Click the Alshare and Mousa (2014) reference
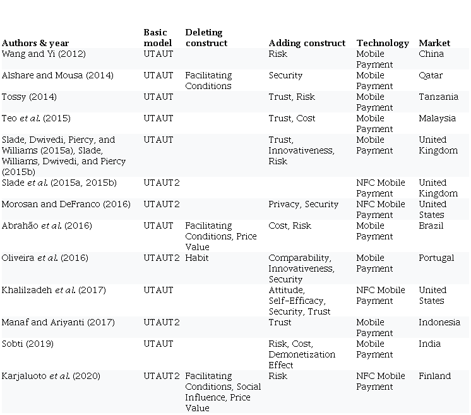The image size is (471, 415). click(x=57, y=75)
